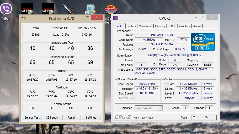Click the fourth core temperature 36

tap(90, 48)
